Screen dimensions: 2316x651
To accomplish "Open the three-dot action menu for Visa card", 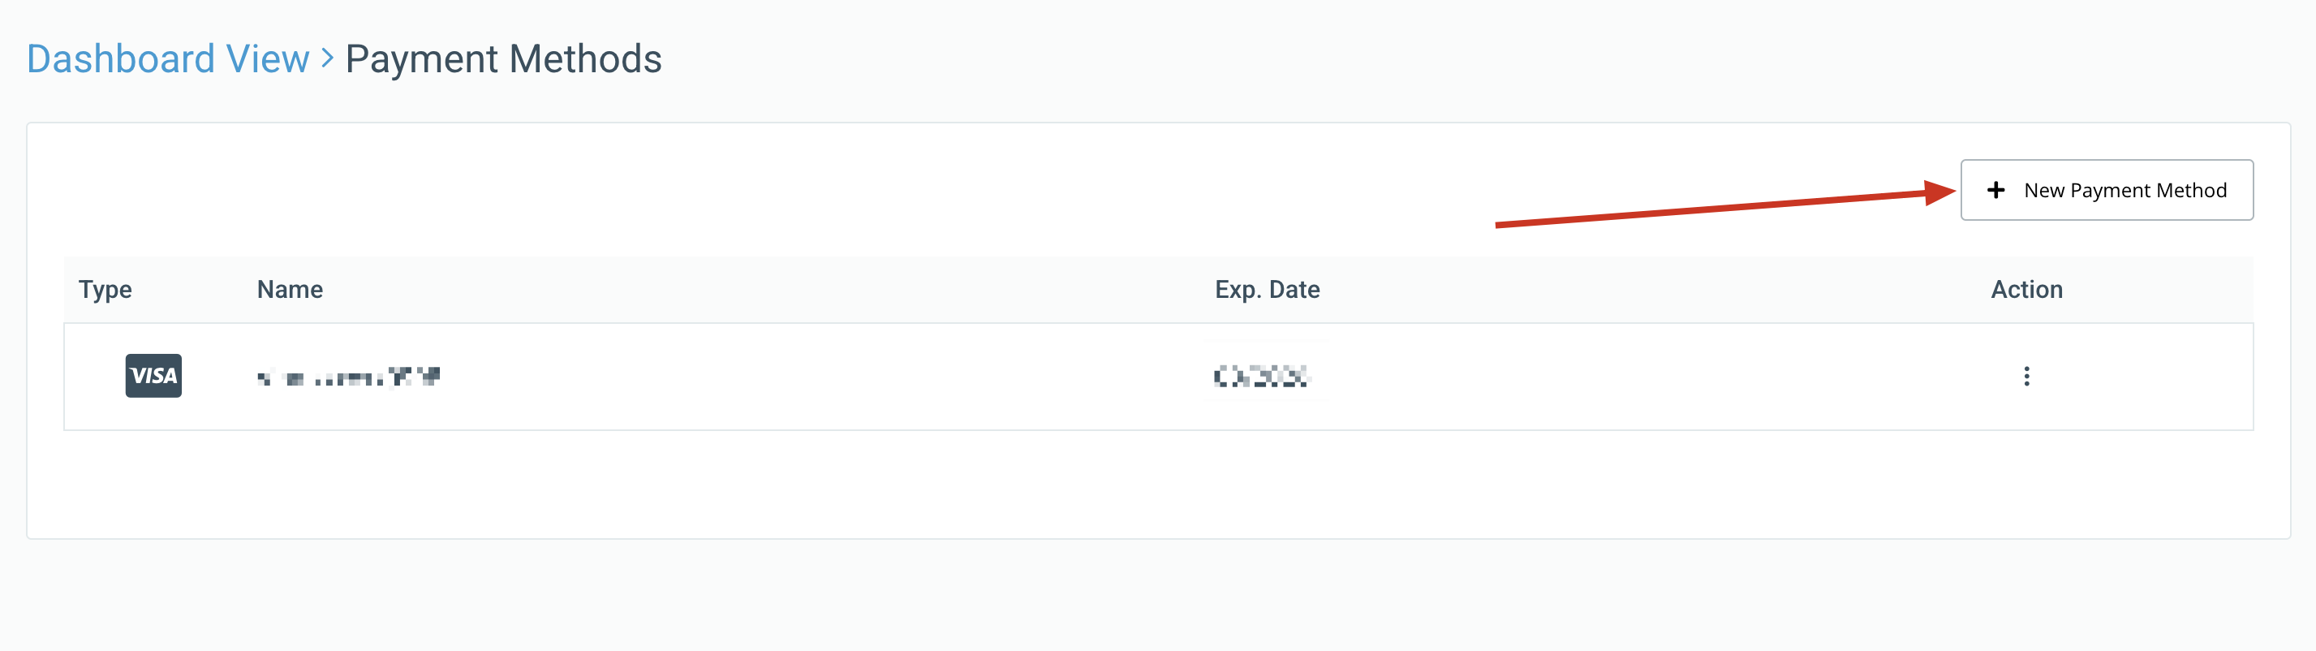I will (2025, 376).
